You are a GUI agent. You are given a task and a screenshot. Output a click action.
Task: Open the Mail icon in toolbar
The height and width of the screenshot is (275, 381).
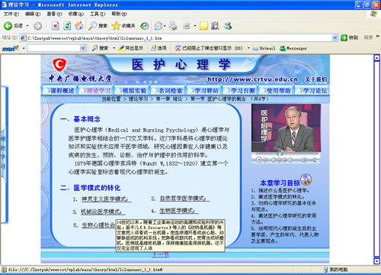(158, 26)
